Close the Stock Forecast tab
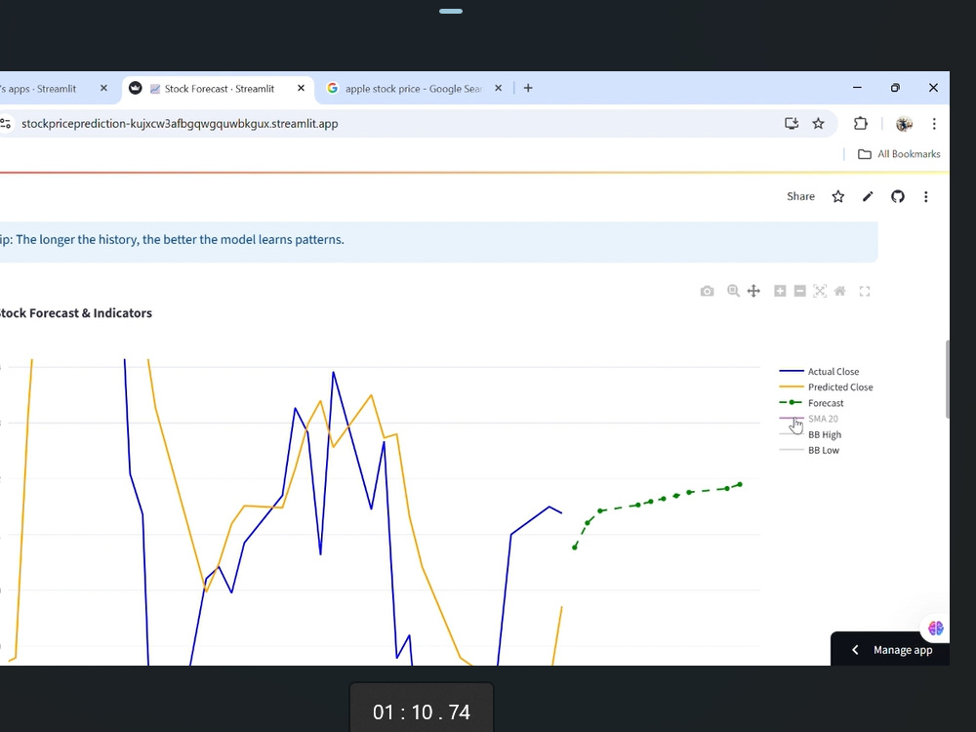Viewport: 976px width, 732px height. [x=302, y=89]
